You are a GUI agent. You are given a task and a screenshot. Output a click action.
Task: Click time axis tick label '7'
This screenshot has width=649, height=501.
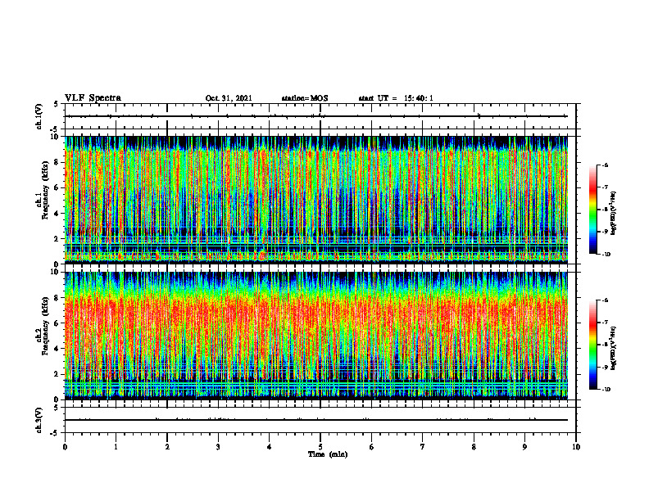tap(423, 447)
